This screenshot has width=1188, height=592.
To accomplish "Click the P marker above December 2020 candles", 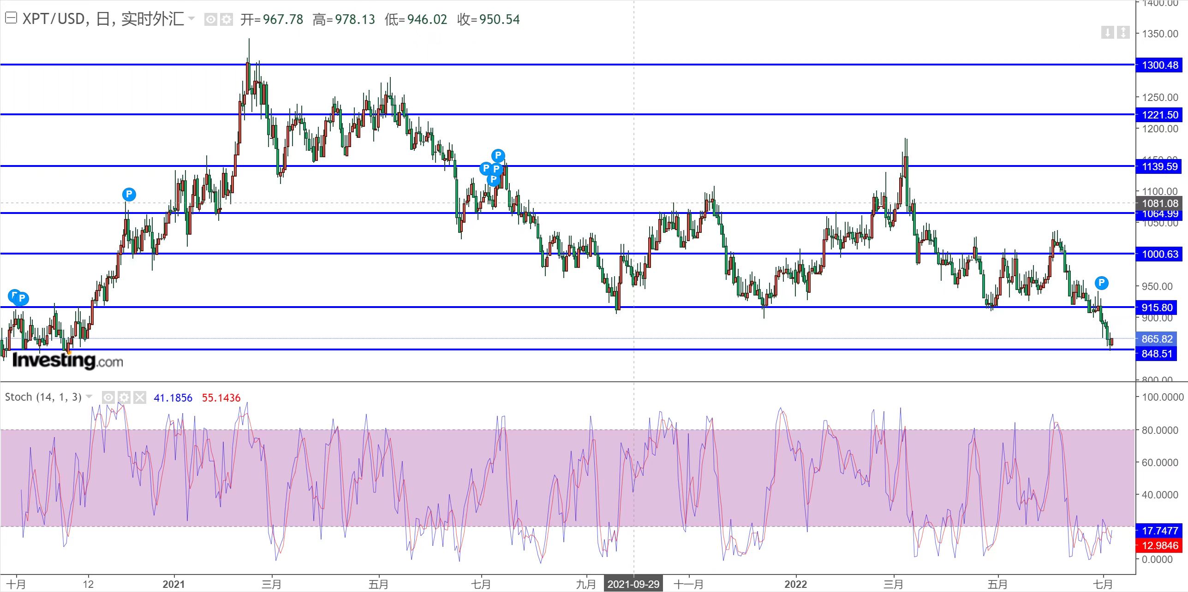I will 129,194.
